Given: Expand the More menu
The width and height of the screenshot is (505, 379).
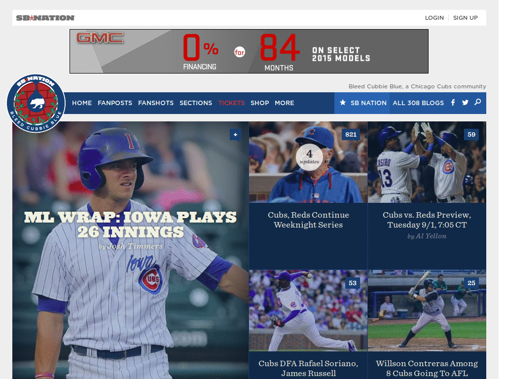Looking at the screenshot, I should (x=285, y=103).
